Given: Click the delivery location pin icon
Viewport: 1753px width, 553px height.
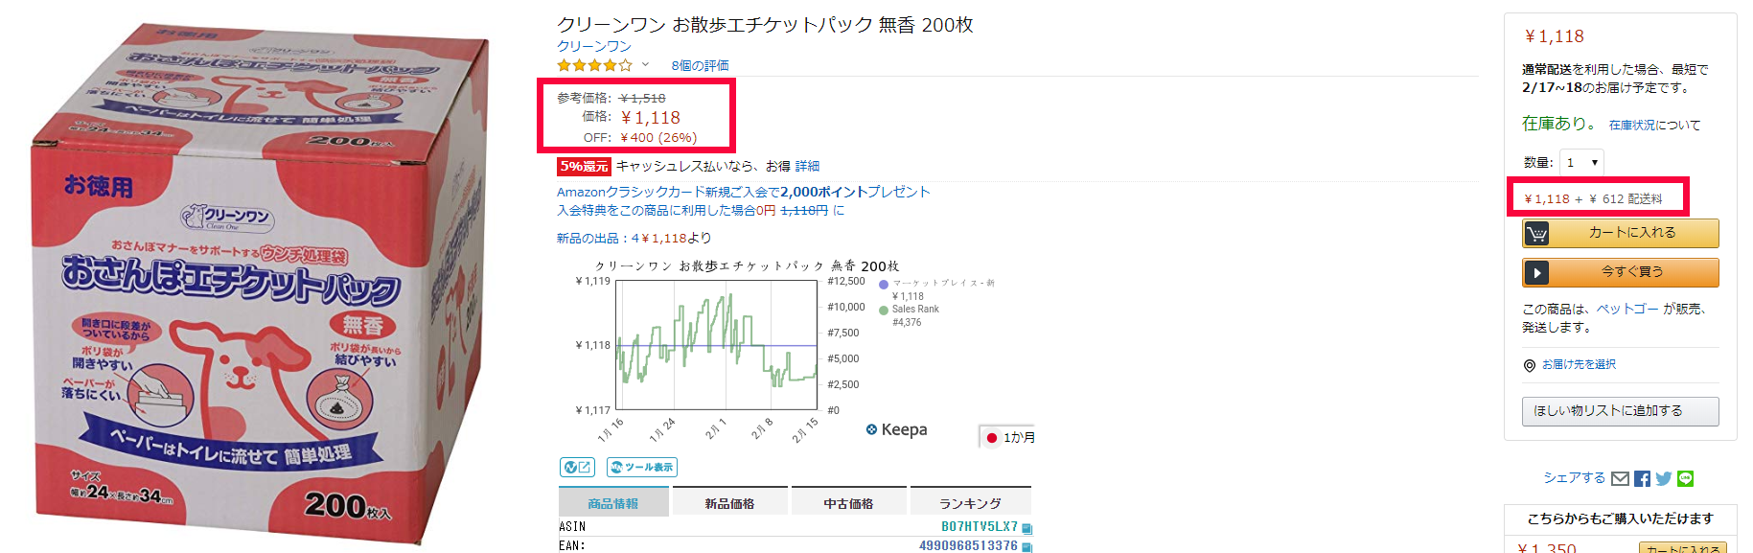Looking at the screenshot, I should (x=1529, y=365).
